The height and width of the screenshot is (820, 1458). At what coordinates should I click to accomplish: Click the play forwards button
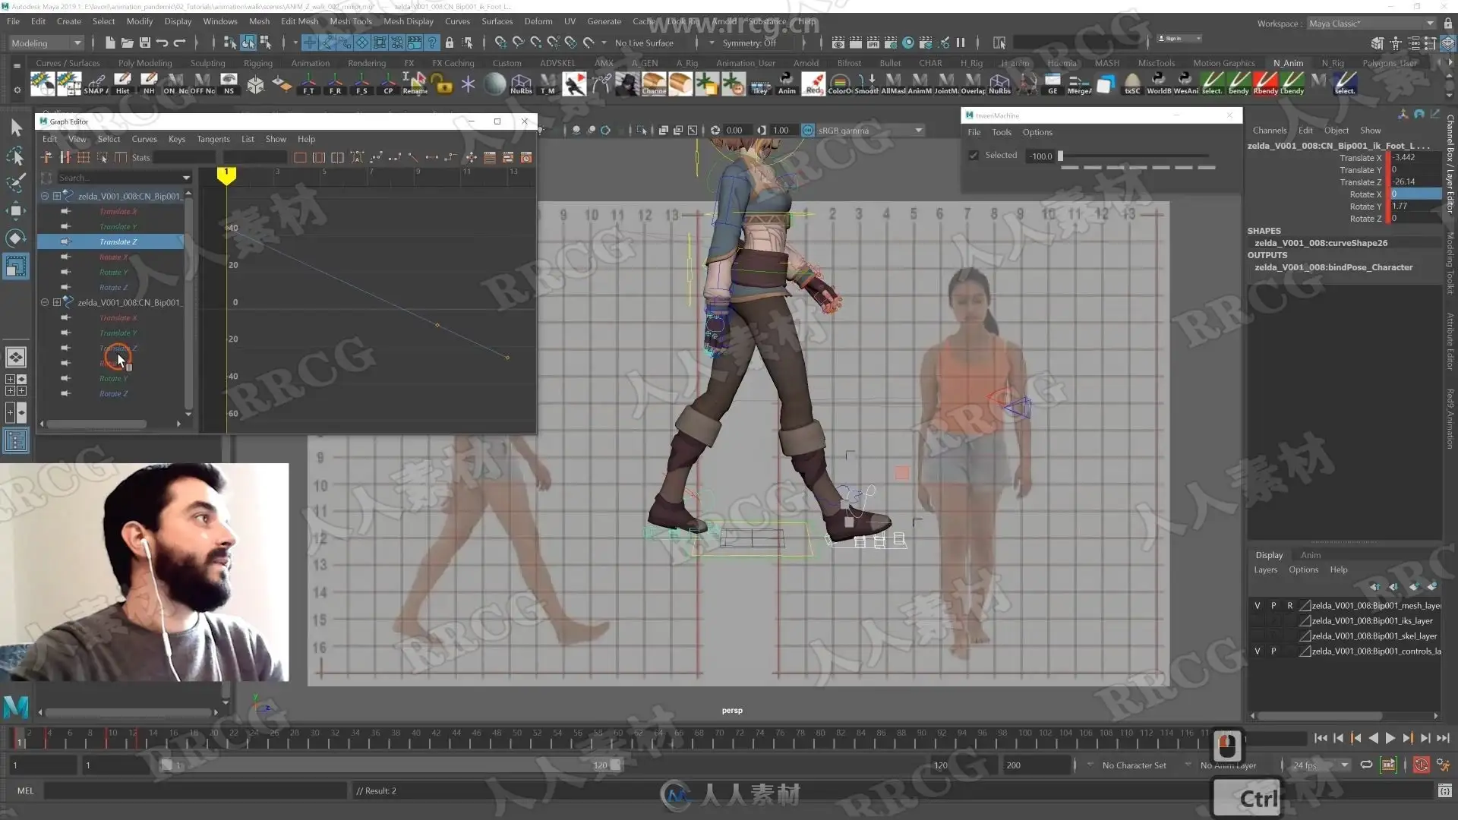tap(1390, 738)
